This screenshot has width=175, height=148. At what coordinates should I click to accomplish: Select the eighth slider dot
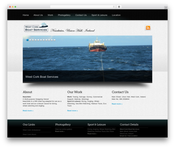coord(46,40)
